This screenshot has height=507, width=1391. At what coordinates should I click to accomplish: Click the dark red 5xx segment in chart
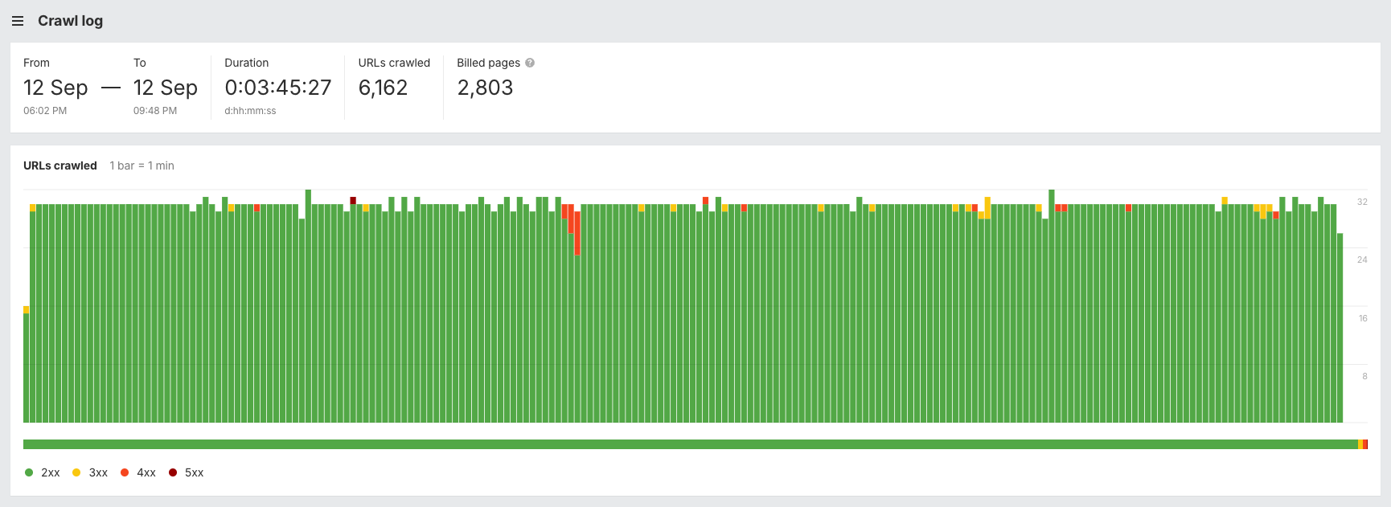tap(353, 200)
